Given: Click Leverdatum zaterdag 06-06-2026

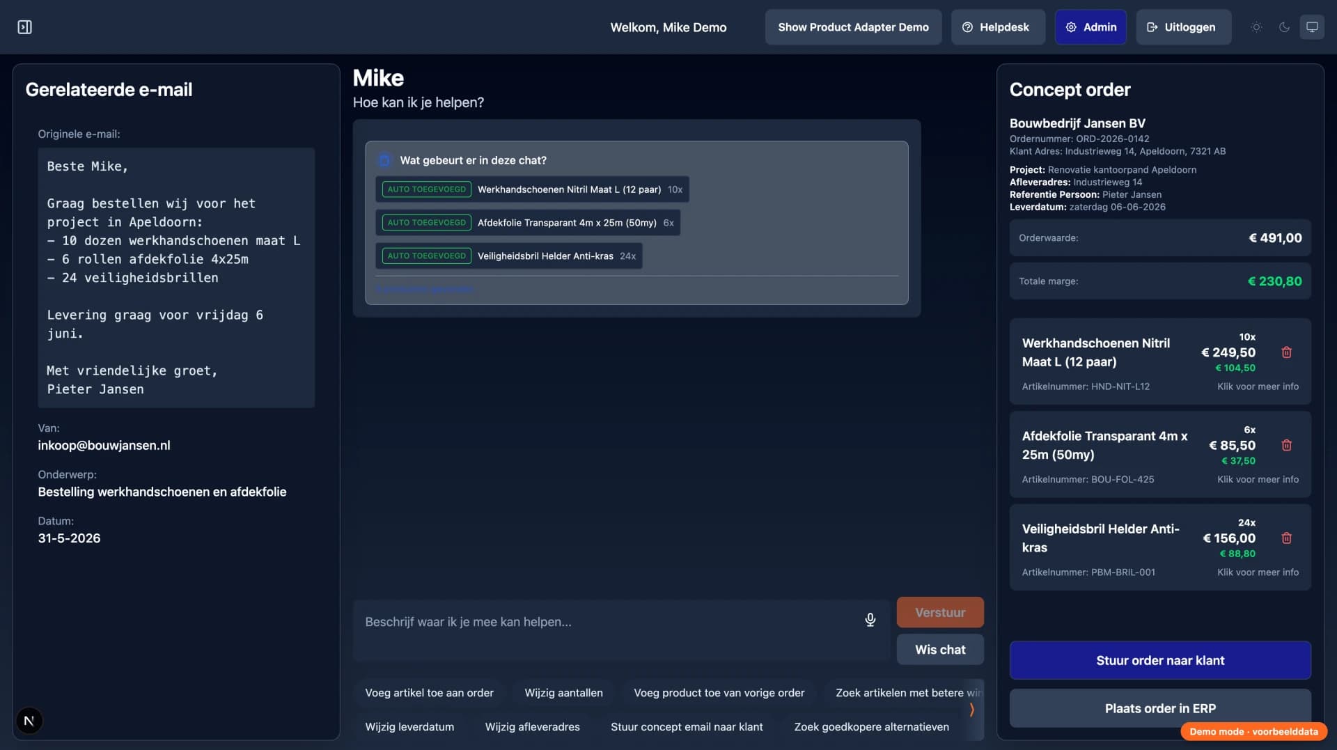Looking at the screenshot, I should click(1087, 207).
